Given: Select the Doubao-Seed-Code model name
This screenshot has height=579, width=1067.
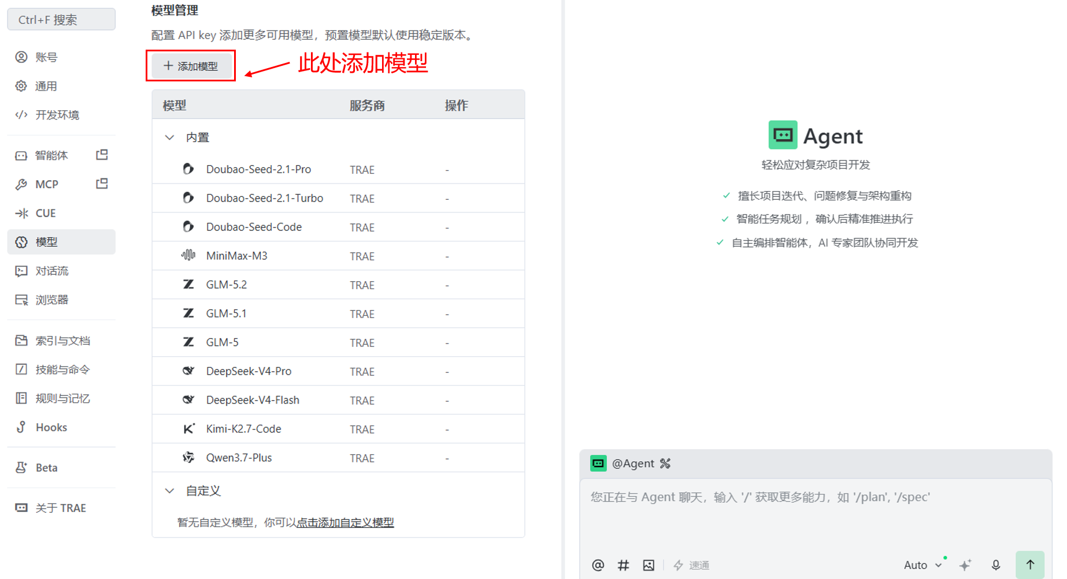Looking at the screenshot, I should point(254,227).
